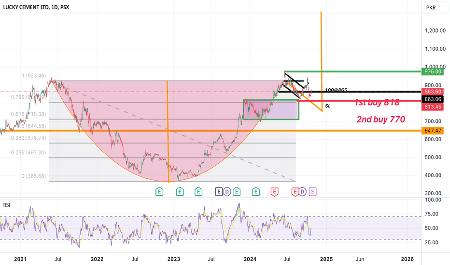Click the 400.00 price axis value
The width and height of the screenshot is (450, 265).
[x=433, y=175]
